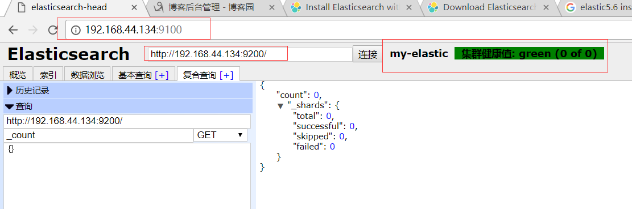Expand the 历史记录 history section
The image size is (632, 209).
tap(128, 91)
